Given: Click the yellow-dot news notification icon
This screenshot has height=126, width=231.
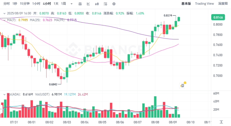Looking at the screenshot, I should tap(183, 85).
